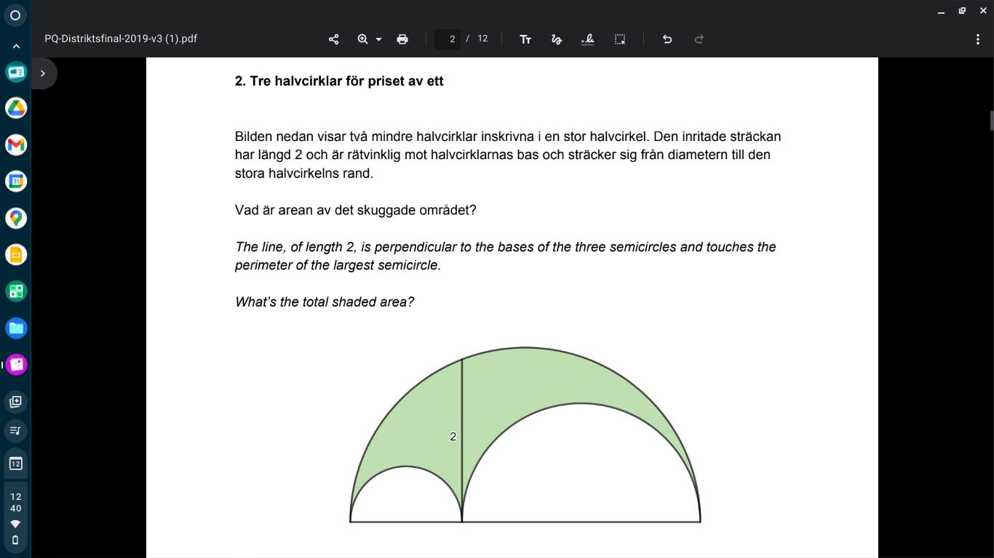This screenshot has height=558, width=994.
Task: Undo the last action
Action: click(667, 39)
